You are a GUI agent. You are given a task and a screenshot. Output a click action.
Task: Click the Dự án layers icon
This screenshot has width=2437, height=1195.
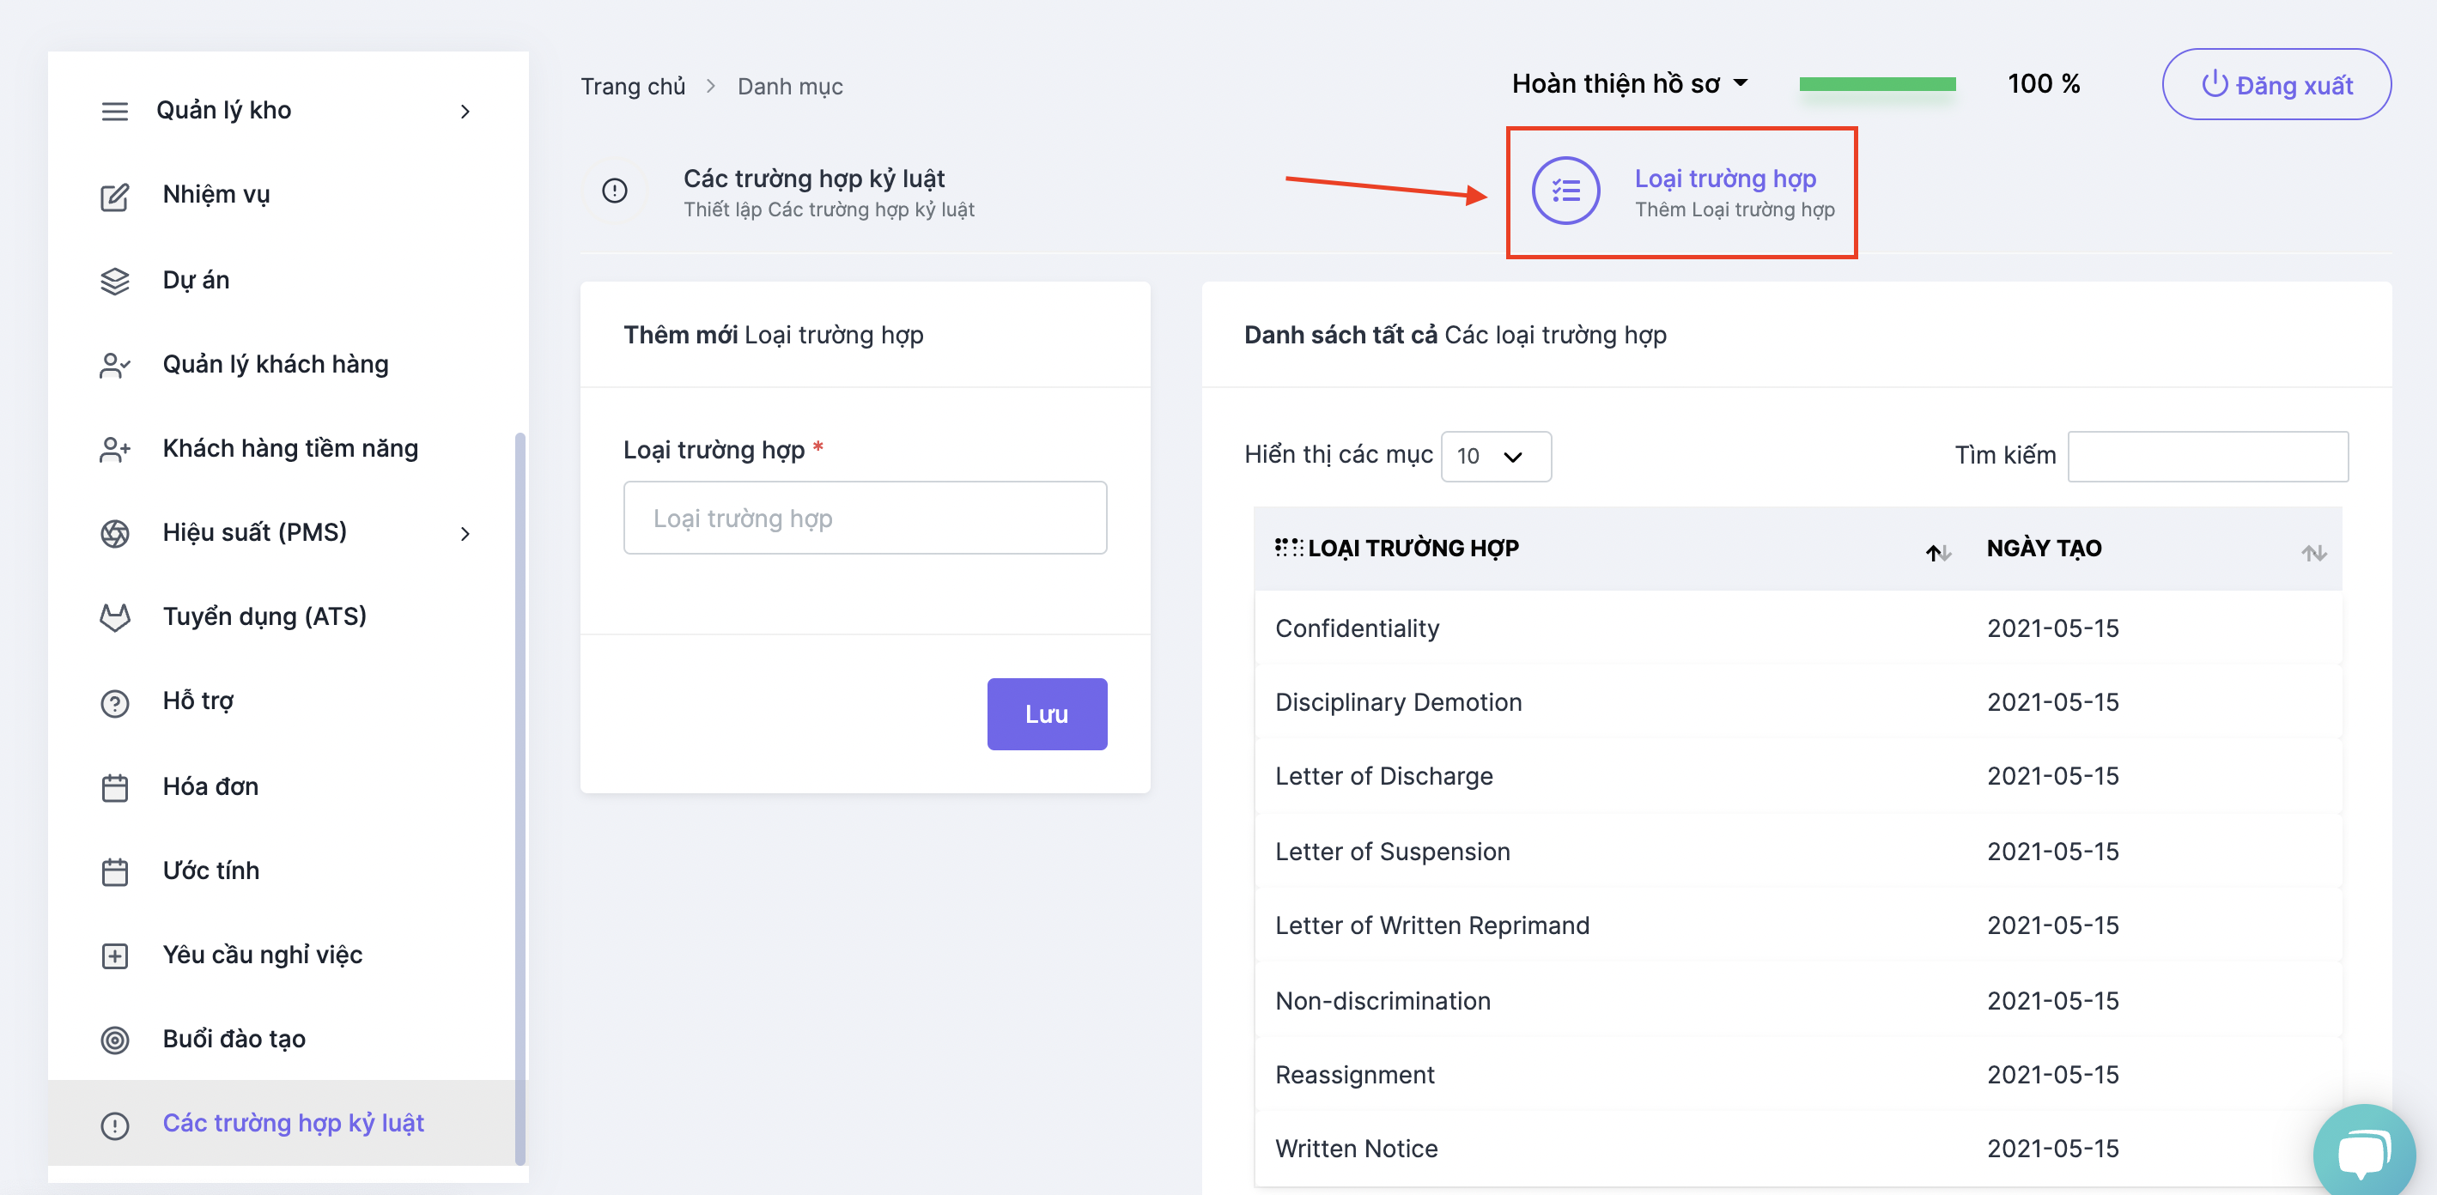114,281
